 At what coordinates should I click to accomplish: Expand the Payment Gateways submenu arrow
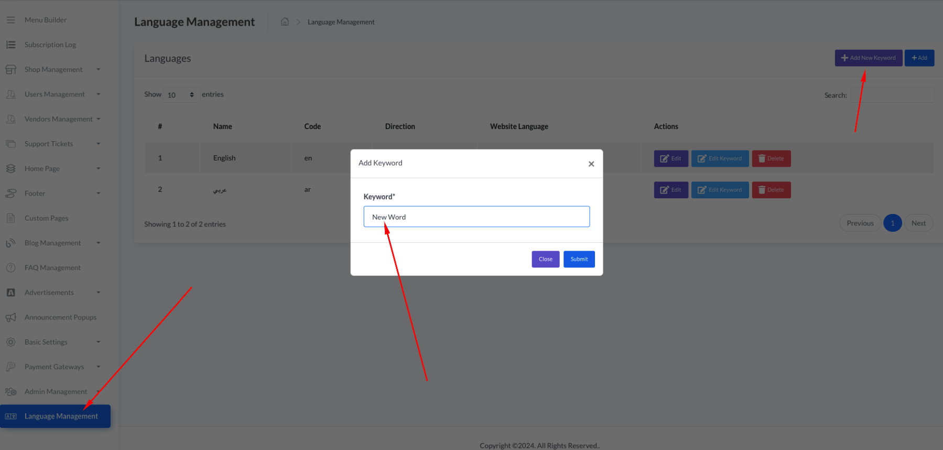(x=98, y=367)
